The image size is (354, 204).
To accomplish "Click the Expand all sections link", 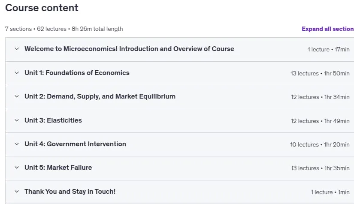I will [328, 29].
